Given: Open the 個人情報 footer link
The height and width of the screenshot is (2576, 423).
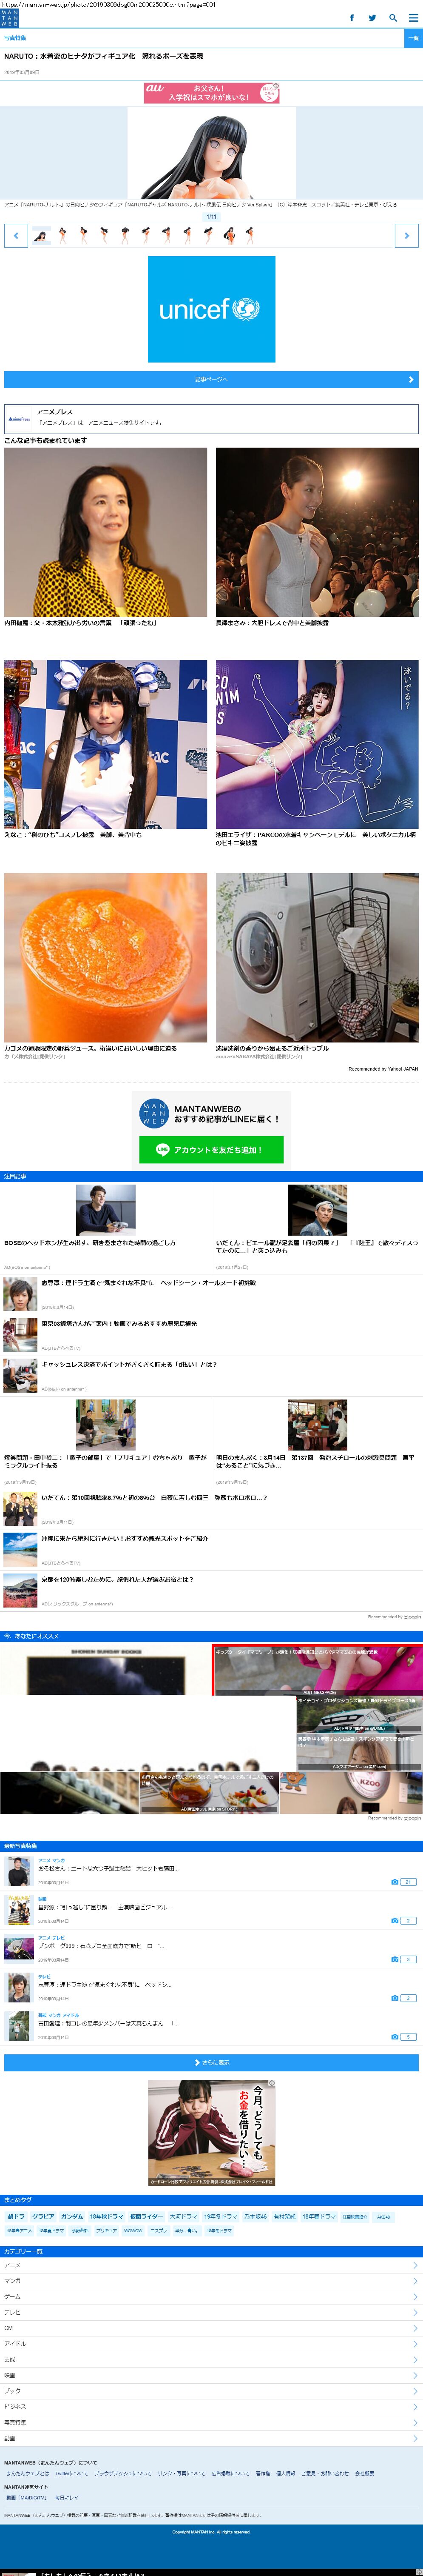Looking at the screenshot, I should pos(286,2473).
